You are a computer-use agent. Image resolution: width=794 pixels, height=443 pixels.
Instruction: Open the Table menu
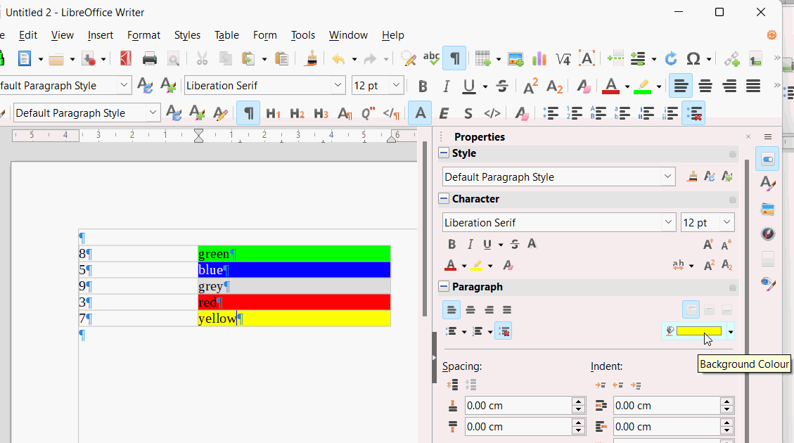click(x=226, y=35)
